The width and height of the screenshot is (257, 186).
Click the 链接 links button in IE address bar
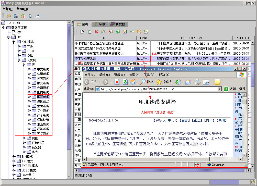[x=242, y=89]
